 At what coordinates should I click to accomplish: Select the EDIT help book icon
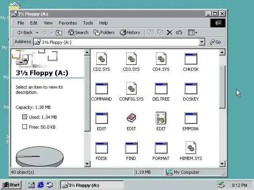(131, 118)
